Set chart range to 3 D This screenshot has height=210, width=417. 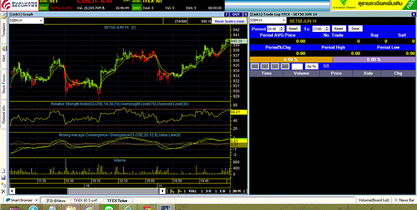click(x=208, y=191)
